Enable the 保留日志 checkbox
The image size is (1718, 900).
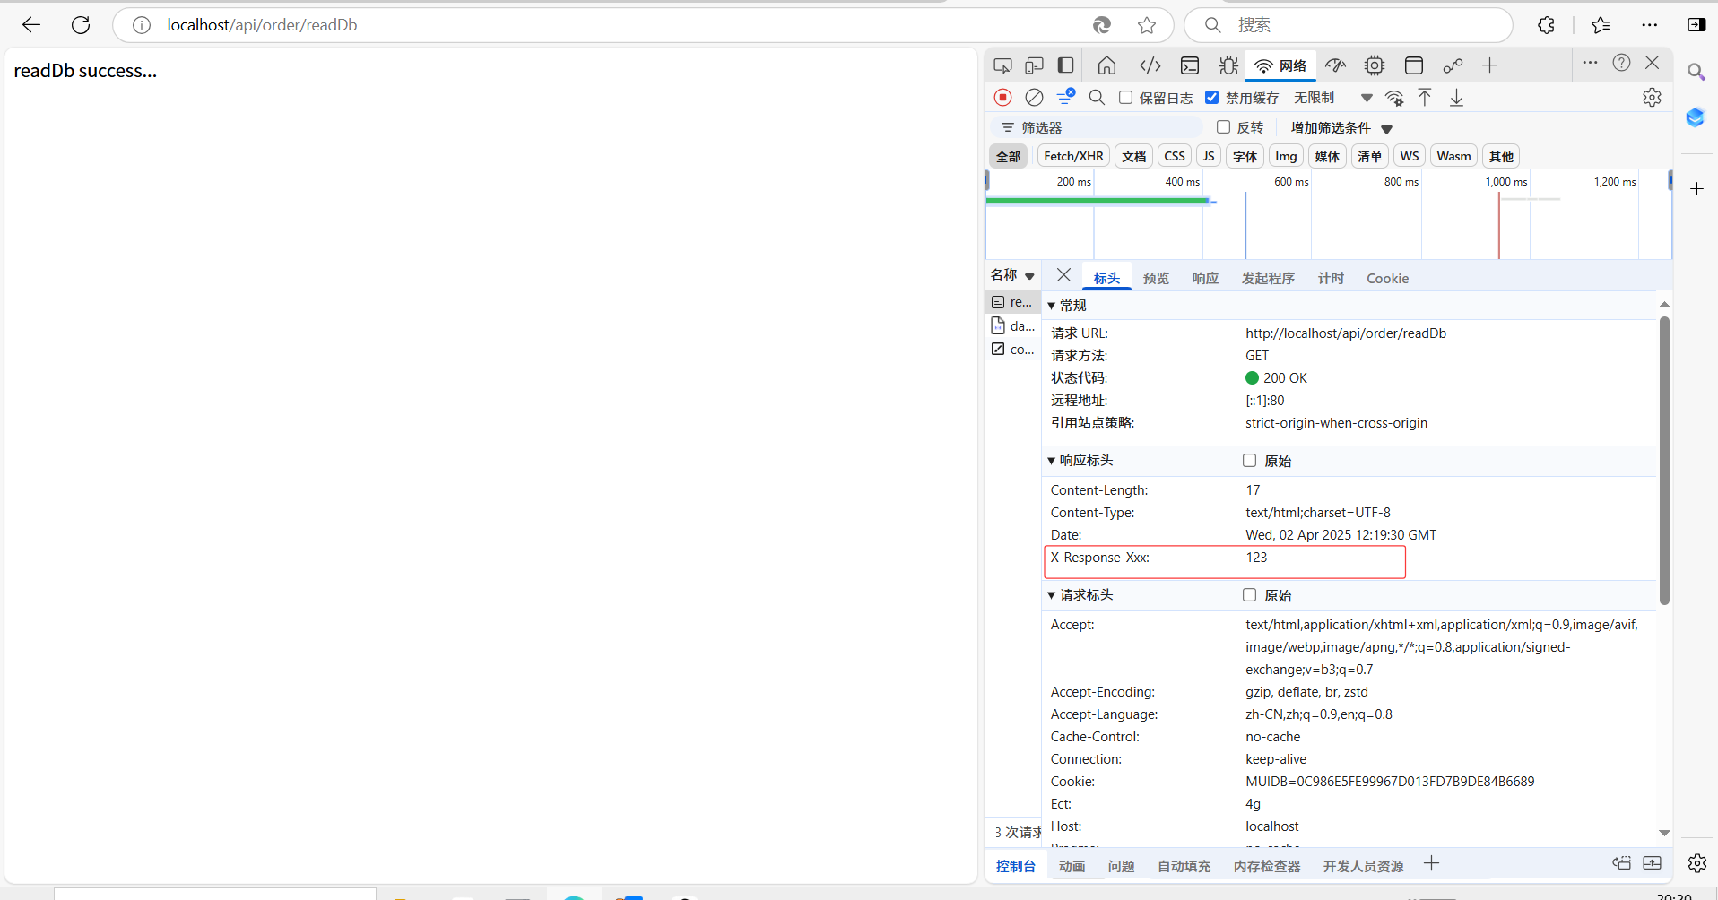click(1126, 98)
